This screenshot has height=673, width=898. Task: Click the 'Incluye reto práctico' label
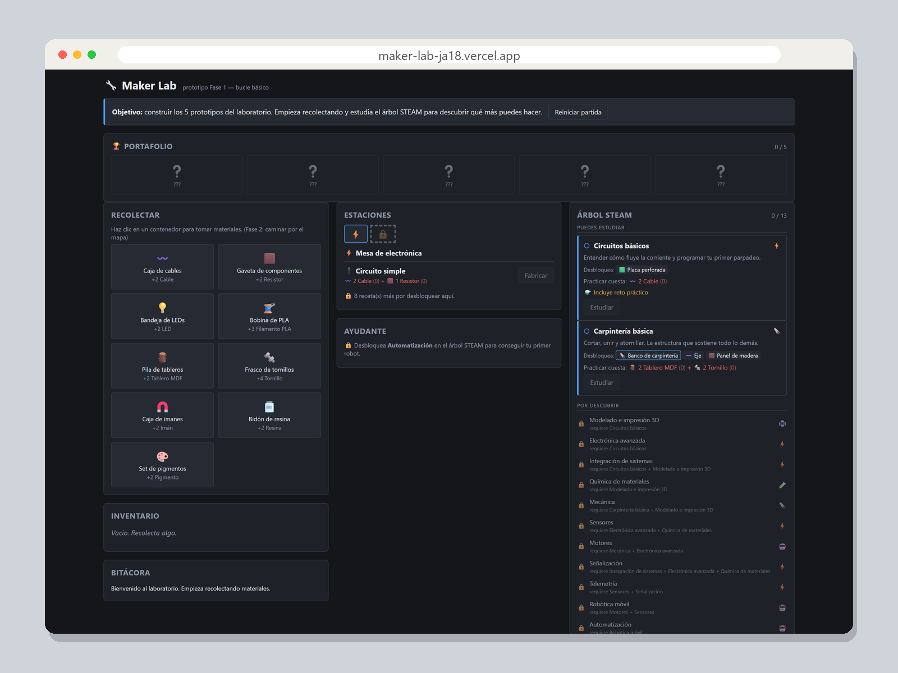621,292
